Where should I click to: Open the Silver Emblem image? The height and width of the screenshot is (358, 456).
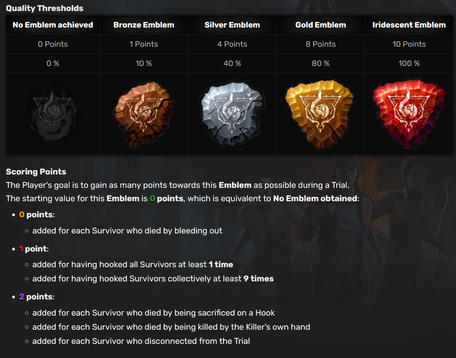pos(232,114)
